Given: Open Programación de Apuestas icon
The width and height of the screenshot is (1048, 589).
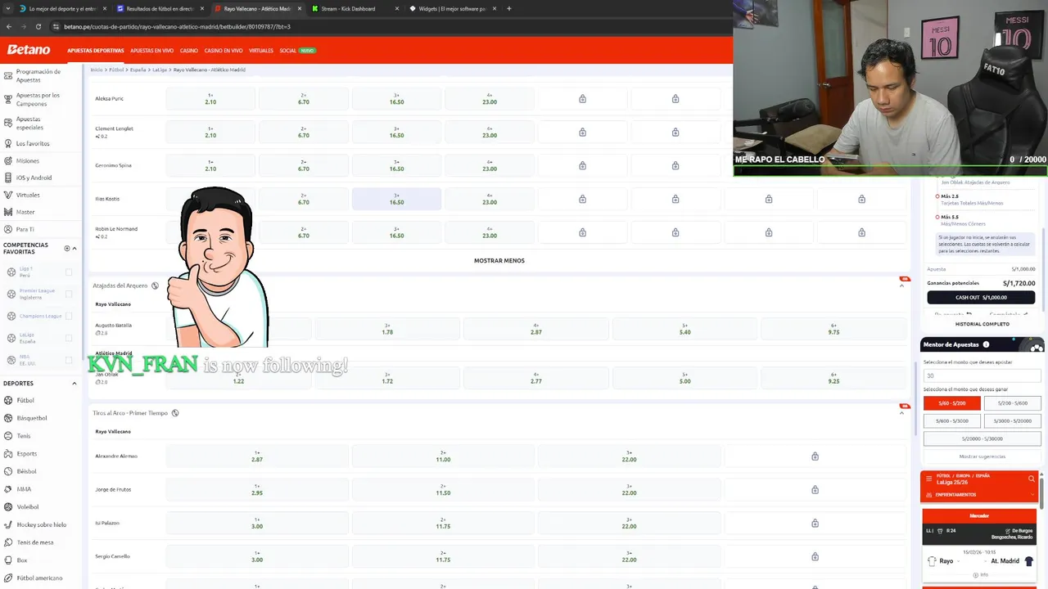Looking at the screenshot, I should point(8,75).
